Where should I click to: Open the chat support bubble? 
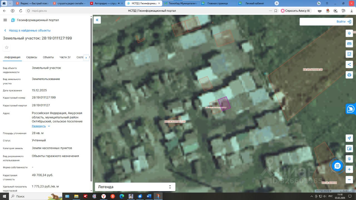(x=337, y=166)
